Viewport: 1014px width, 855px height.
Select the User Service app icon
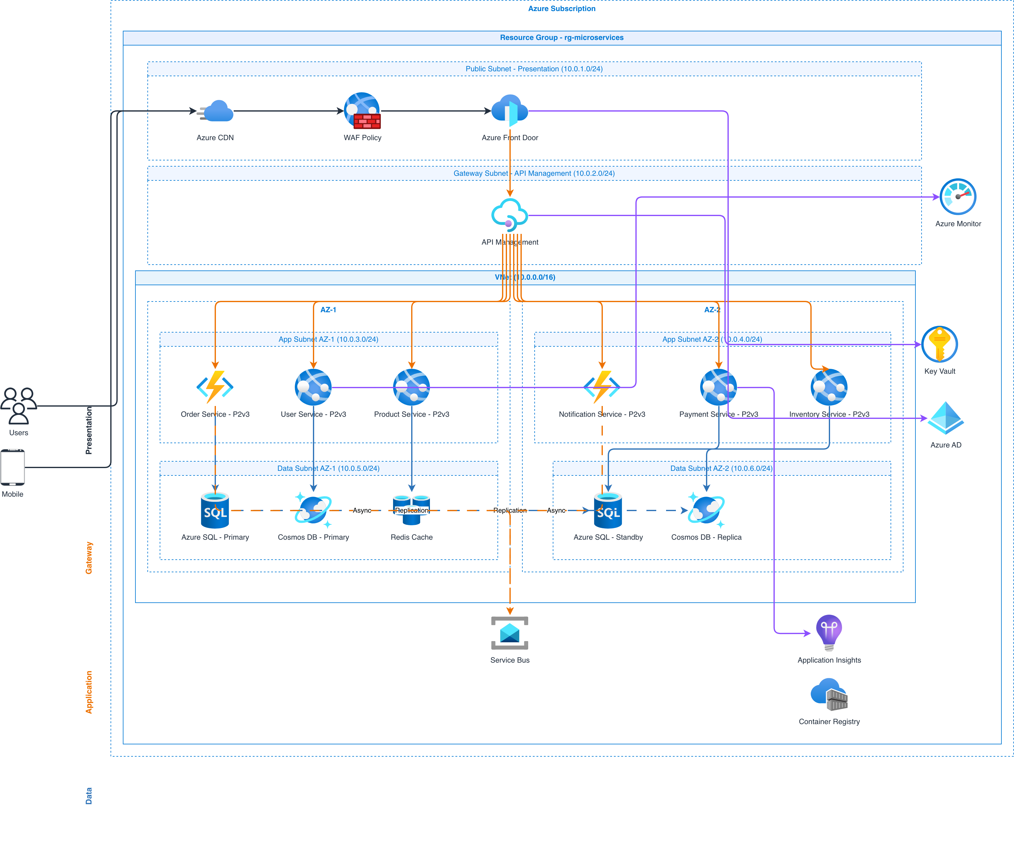click(313, 387)
